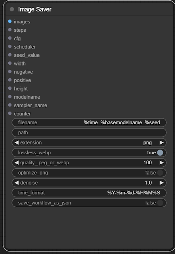Click the blue images input socket

tap(10, 21)
